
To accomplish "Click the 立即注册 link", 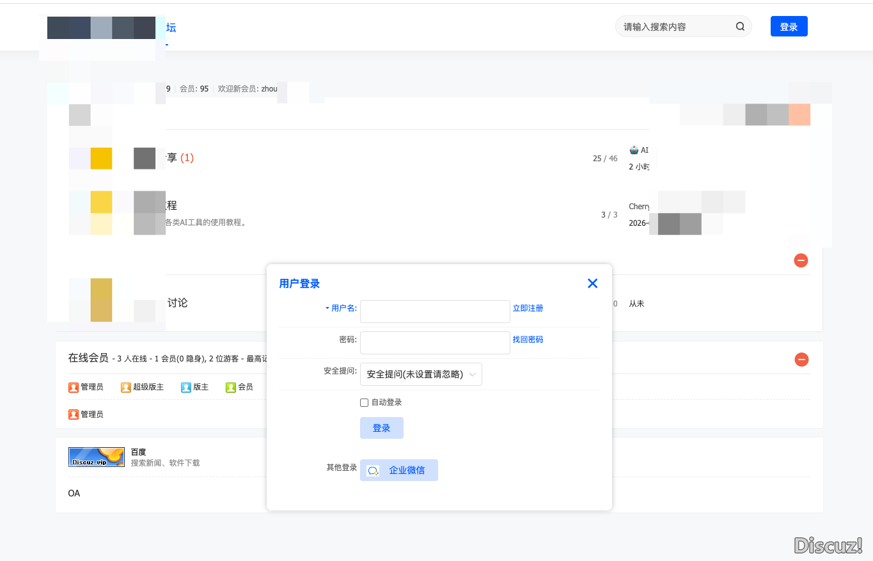I will tap(528, 308).
